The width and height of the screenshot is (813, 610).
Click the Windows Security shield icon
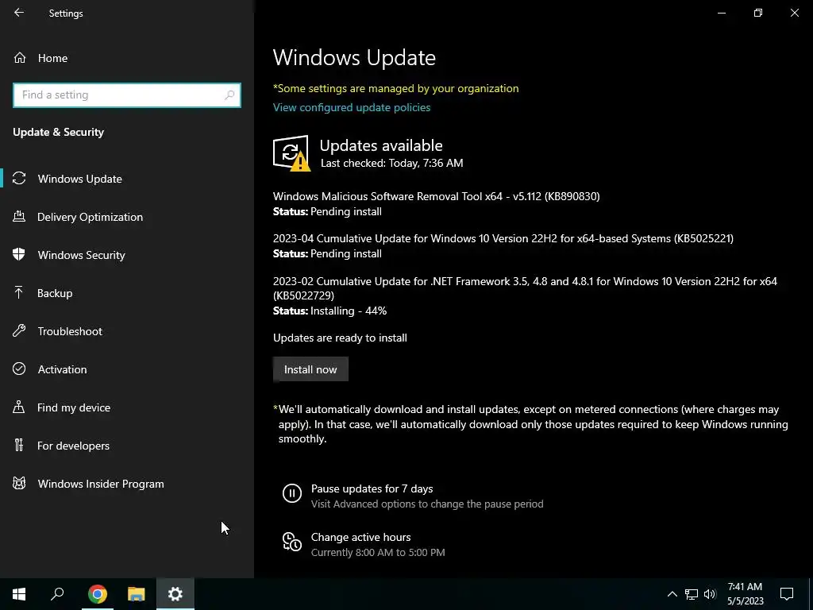(x=19, y=255)
